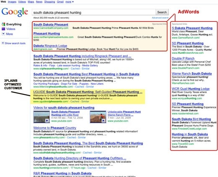Open Videos for south dakota pheasant hunting
Viewport: 218px width, 177px height.
(x=64, y=108)
